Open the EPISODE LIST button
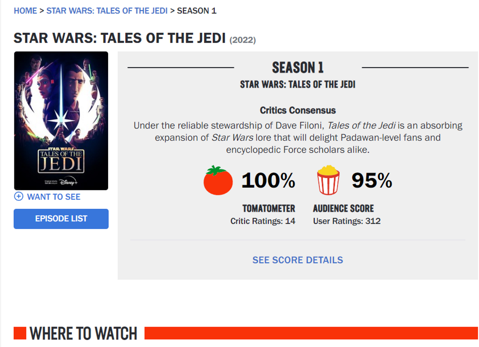Screen dimensions: 479x347 [61, 219]
